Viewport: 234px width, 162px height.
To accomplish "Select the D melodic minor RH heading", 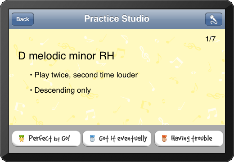I will (x=66, y=56).
